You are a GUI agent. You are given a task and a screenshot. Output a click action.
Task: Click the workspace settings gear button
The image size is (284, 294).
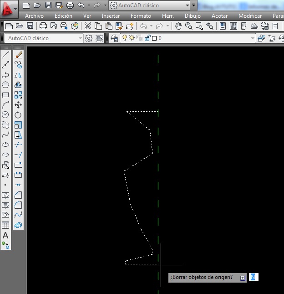point(89,38)
